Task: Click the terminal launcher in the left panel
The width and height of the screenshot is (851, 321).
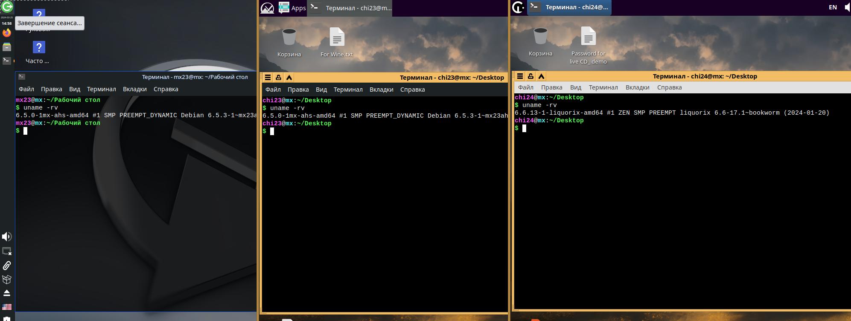Action: click(x=7, y=61)
